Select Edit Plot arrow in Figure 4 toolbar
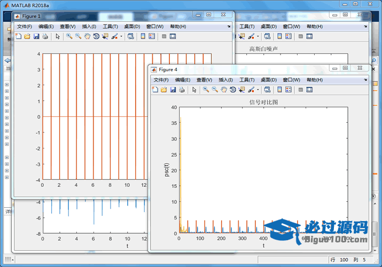 (x=194, y=90)
